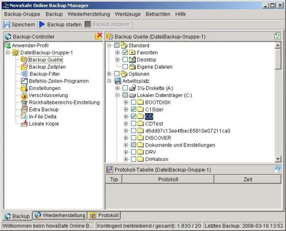Open the Wiederherstellung menu
The image size is (286, 231).
coord(88,14)
